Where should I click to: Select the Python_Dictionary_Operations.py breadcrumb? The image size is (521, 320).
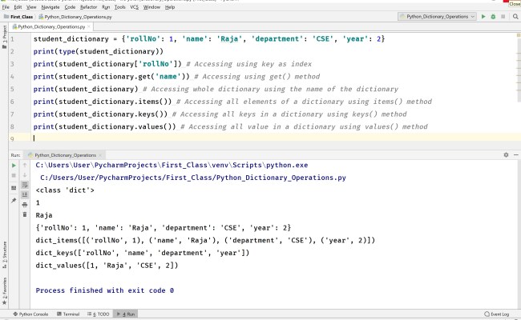[x=75, y=17]
